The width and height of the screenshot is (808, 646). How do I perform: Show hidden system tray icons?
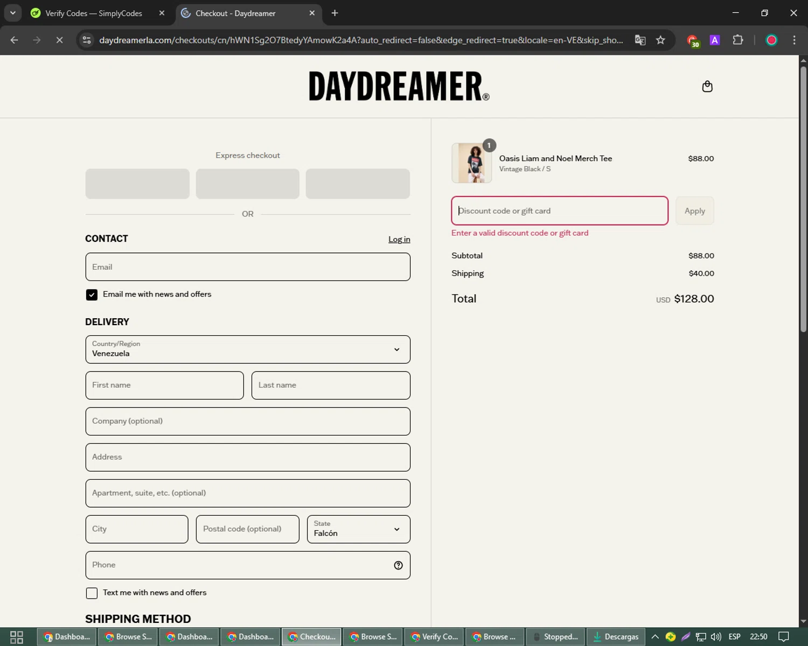[x=655, y=637]
